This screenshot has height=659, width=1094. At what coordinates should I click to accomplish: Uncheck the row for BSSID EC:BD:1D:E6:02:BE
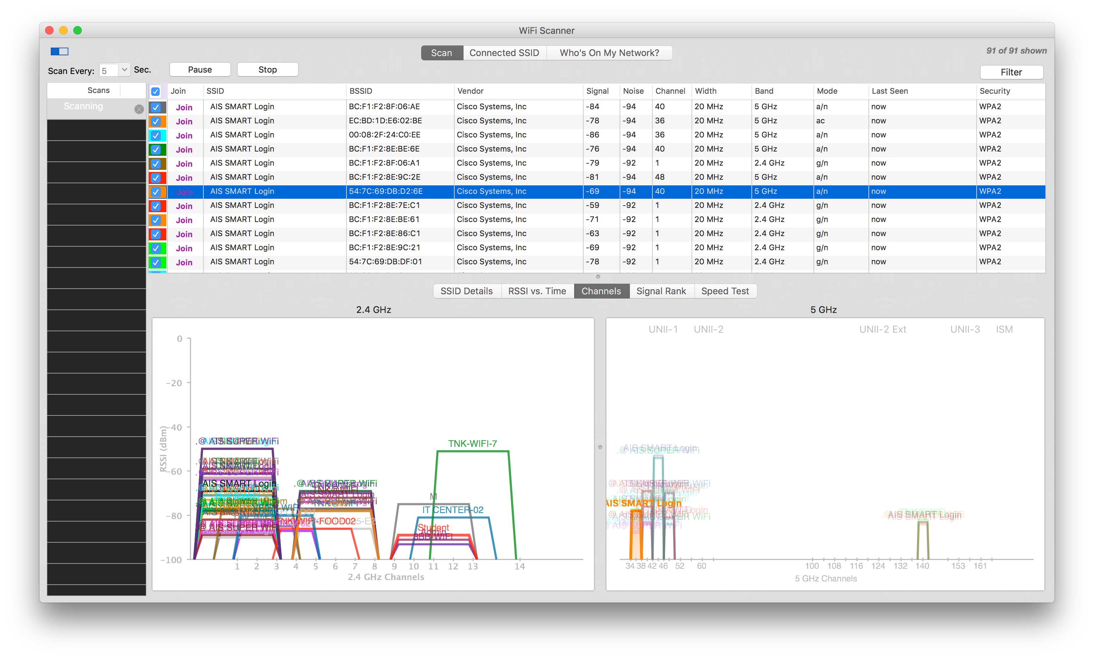click(x=156, y=121)
